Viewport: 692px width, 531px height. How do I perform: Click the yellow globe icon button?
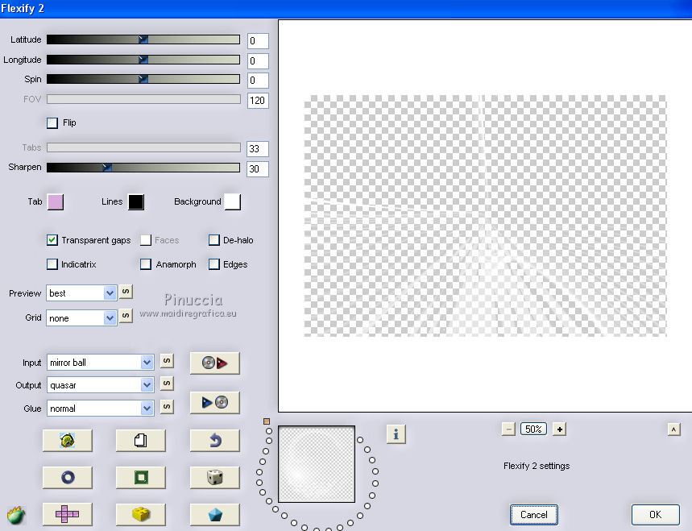point(68,440)
